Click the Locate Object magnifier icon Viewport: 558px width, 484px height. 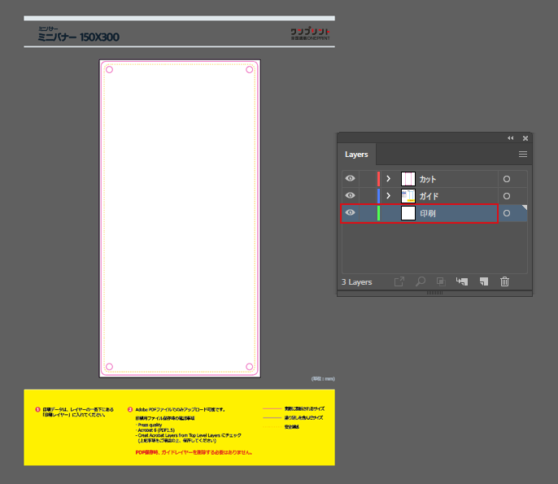420,281
